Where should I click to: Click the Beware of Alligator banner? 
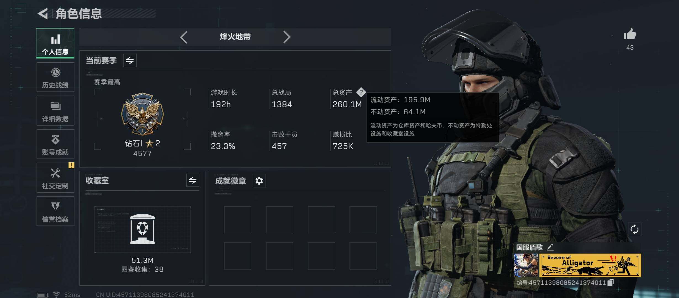click(x=590, y=265)
